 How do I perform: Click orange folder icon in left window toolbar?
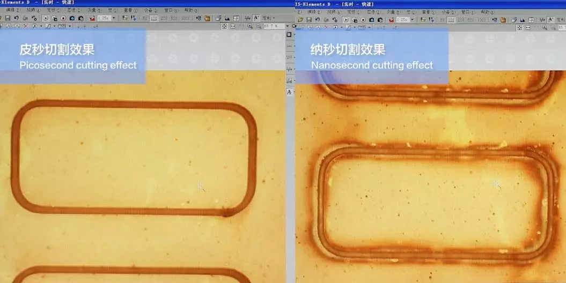click(207, 18)
